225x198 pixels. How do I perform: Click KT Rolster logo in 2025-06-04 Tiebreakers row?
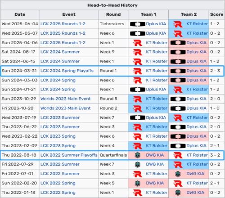click(x=178, y=24)
